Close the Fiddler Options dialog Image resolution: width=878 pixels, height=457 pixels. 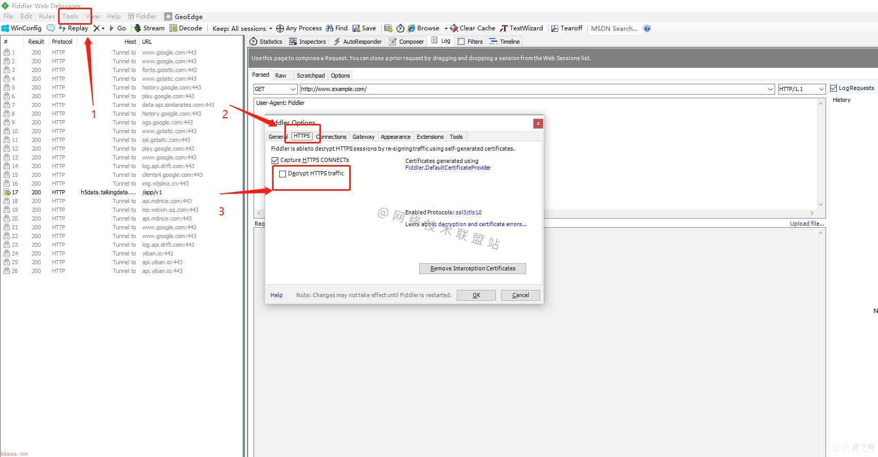[x=538, y=123]
